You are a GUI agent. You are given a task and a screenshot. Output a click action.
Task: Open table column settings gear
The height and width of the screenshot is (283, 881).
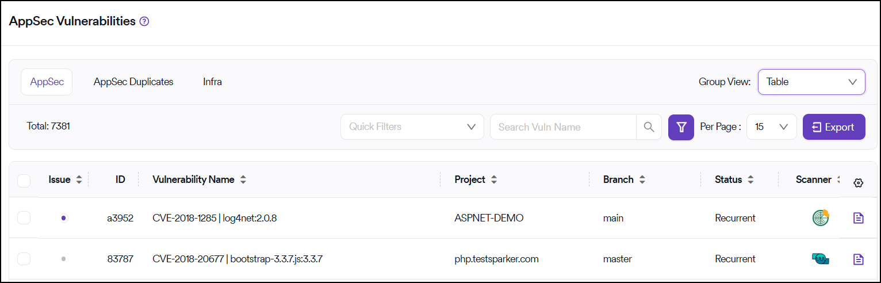(x=858, y=182)
